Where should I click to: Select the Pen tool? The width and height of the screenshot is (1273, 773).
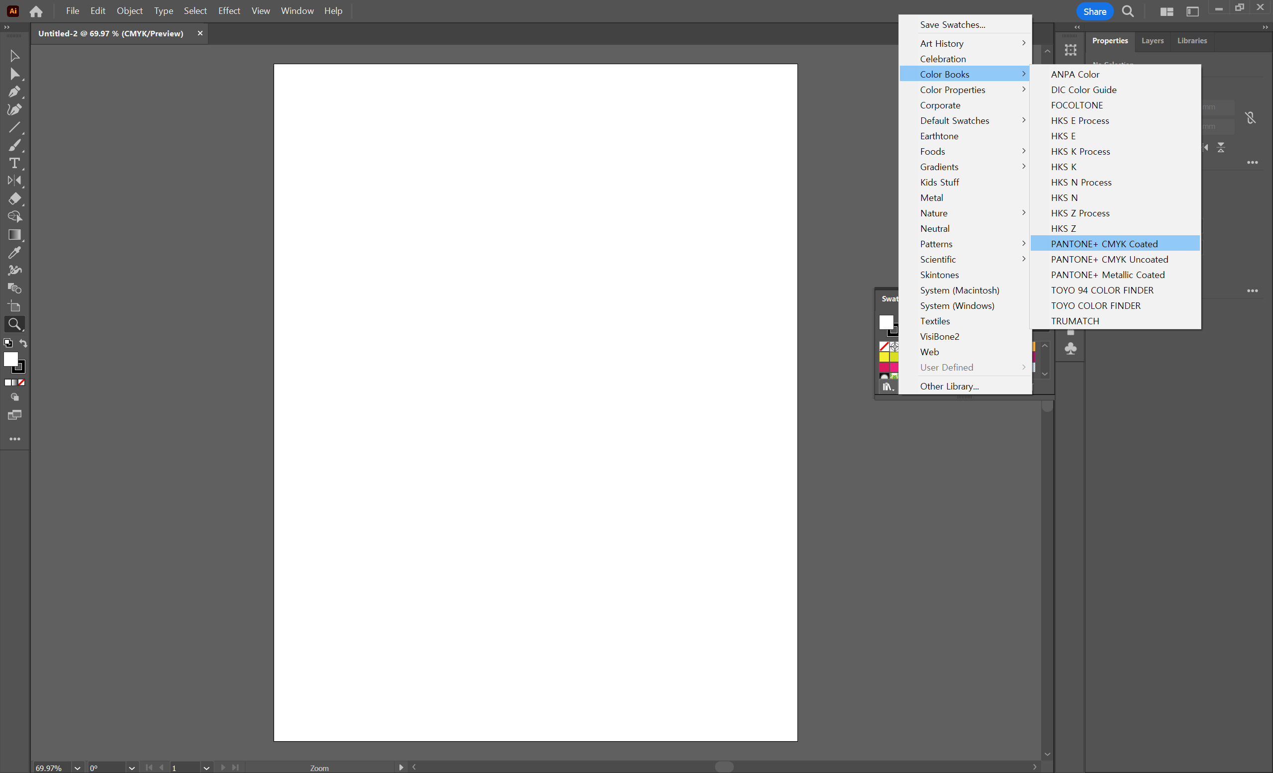point(14,92)
